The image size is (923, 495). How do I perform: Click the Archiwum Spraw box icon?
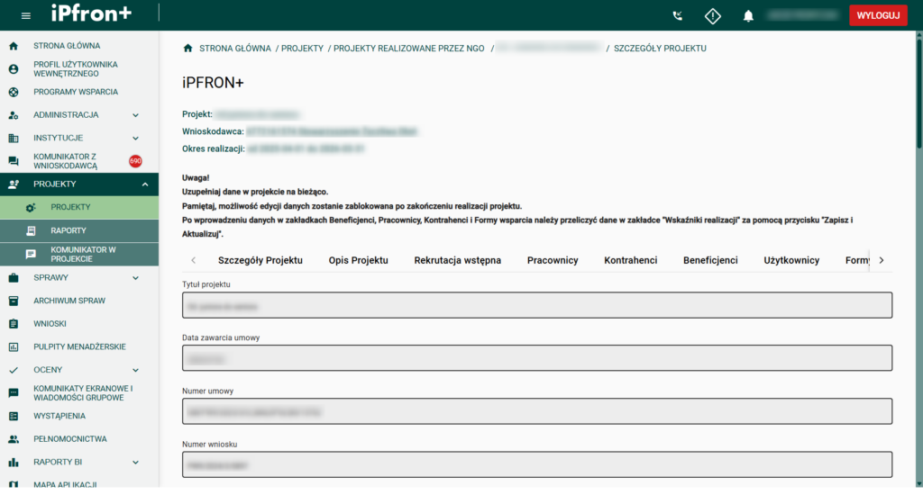click(x=14, y=301)
